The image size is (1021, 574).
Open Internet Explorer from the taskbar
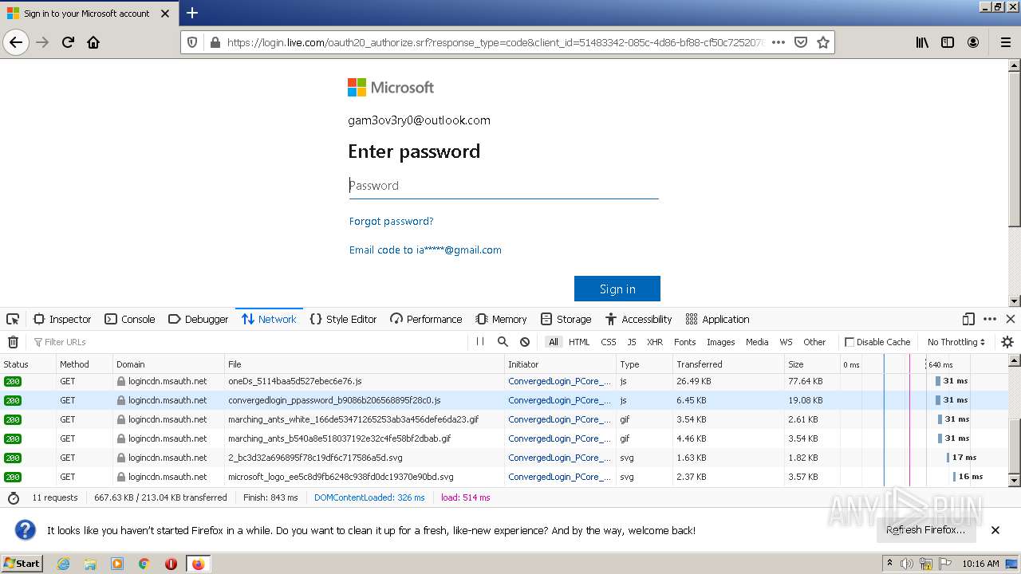(x=63, y=564)
